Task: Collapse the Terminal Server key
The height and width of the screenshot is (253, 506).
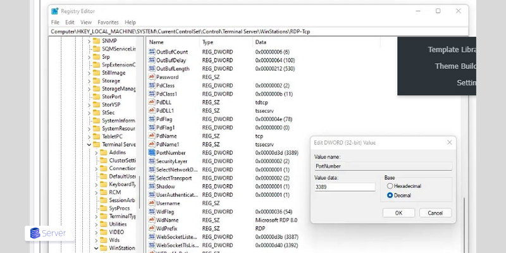Action: 89,145
